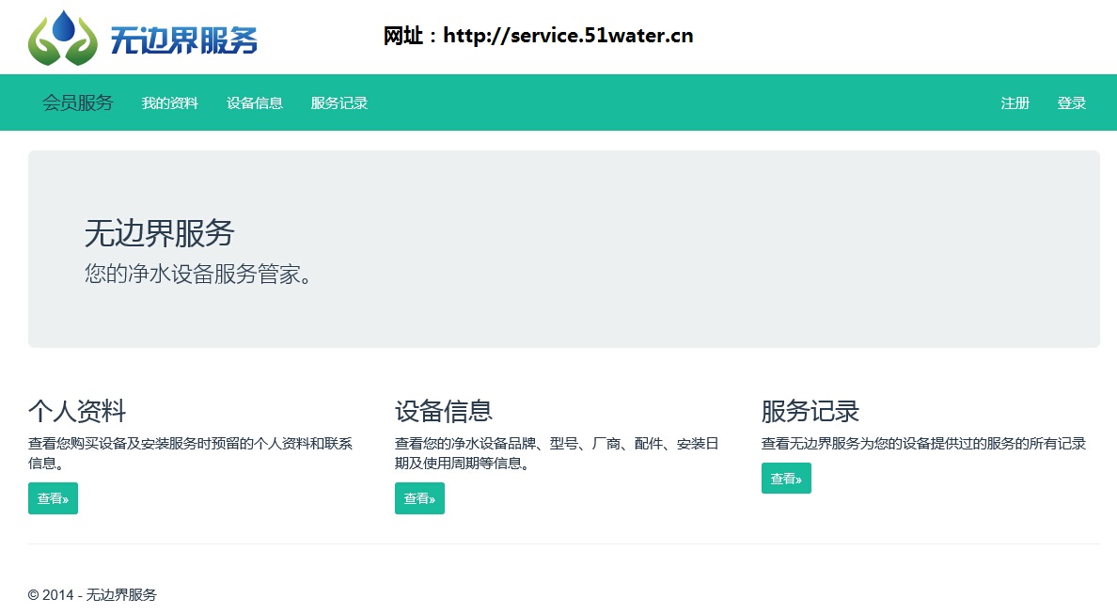Click the 无边界服务 logo text in header
This screenshot has width=1117, height=614.
click(x=183, y=39)
